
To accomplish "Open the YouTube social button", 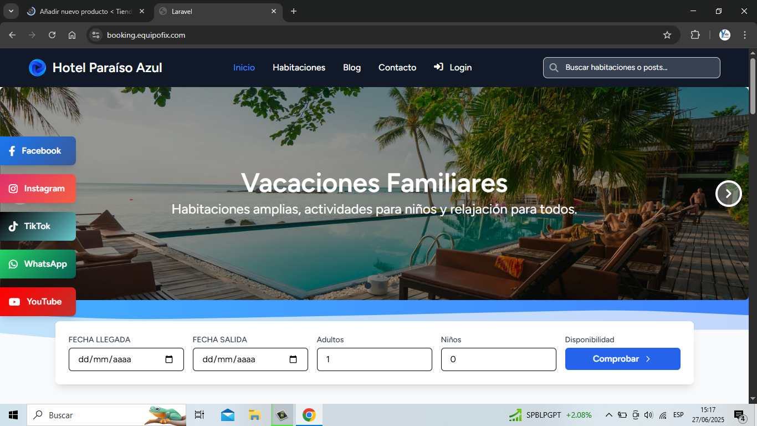I will click(38, 302).
